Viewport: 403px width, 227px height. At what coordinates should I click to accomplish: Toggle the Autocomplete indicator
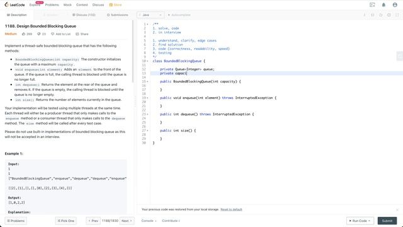pyautogui.click(x=179, y=15)
